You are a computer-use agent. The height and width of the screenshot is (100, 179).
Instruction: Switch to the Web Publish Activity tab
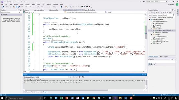[29, 92]
